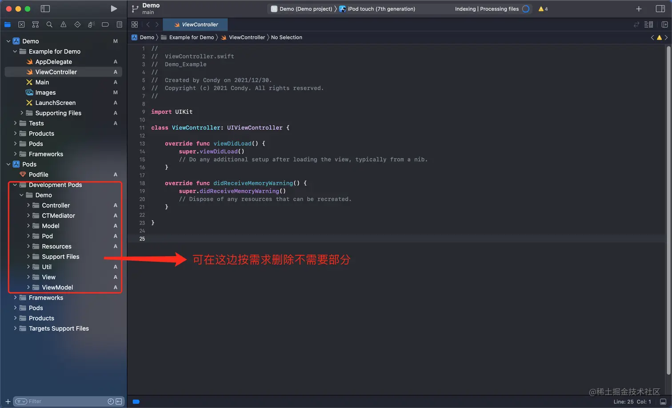The width and height of the screenshot is (672, 408).
Task: Click No Selection in jump bar
Action: click(x=287, y=37)
